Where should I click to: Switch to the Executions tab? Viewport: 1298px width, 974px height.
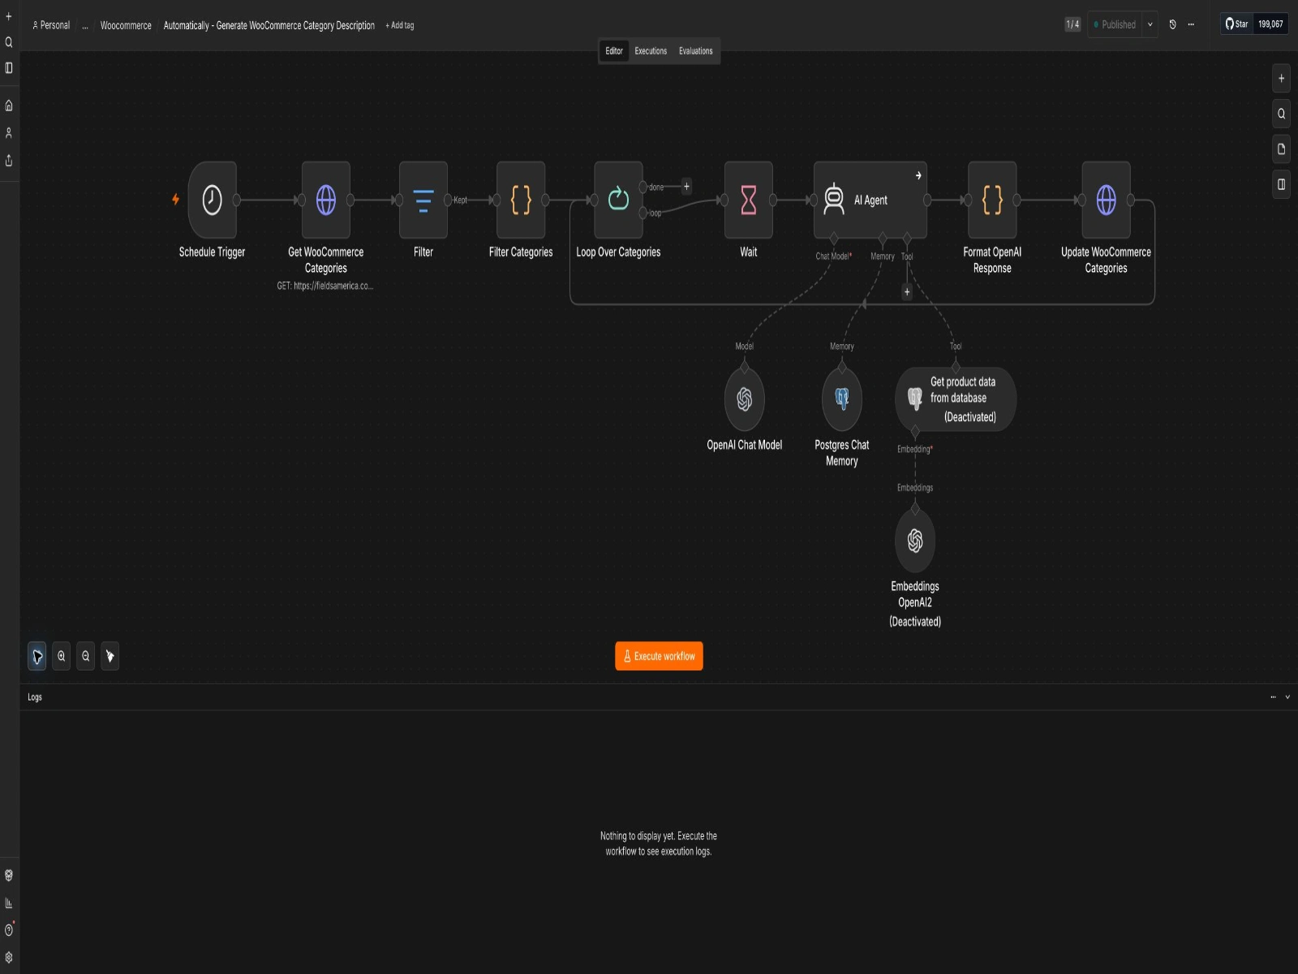click(x=651, y=51)
